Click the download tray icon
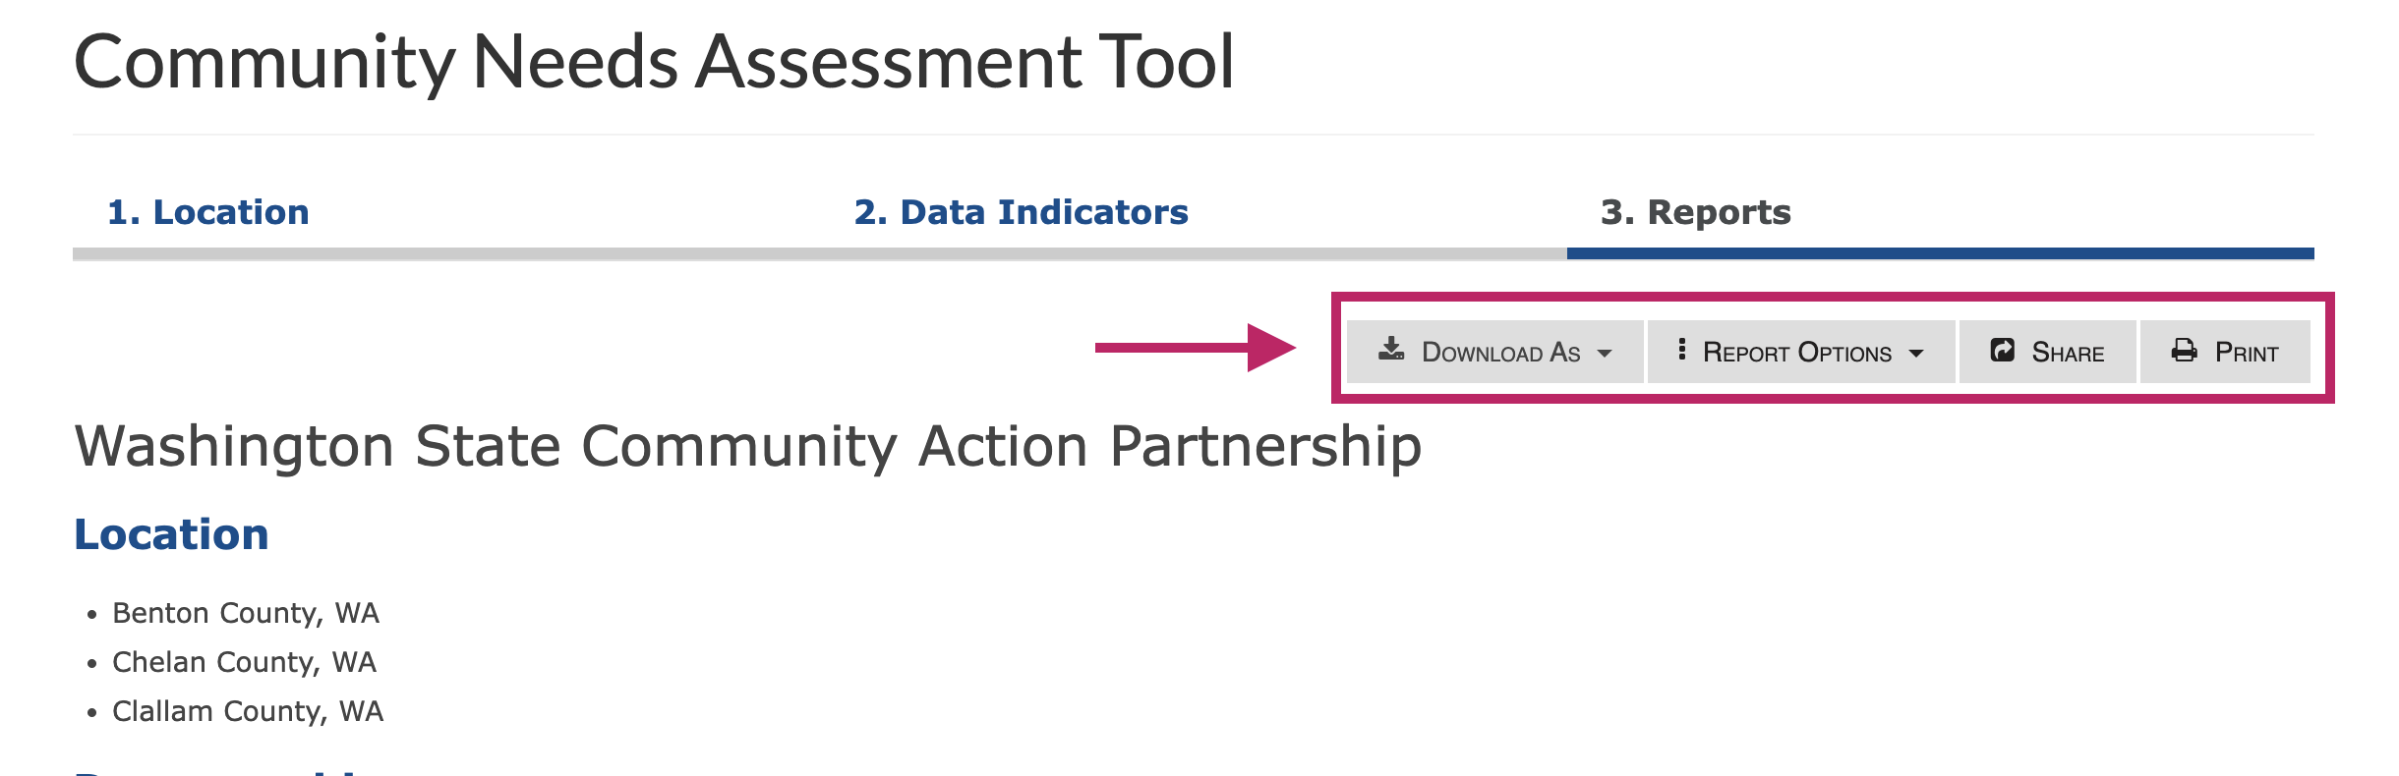Viewport: 2399px width, 776px height. pos(1391,350)
